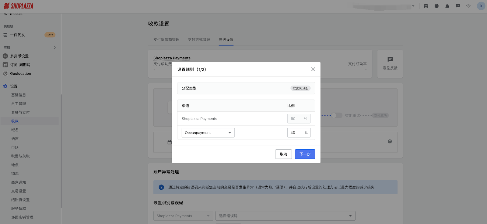Open 税费与关税 settings
The image size is (487, 224).
coord(20,156)
